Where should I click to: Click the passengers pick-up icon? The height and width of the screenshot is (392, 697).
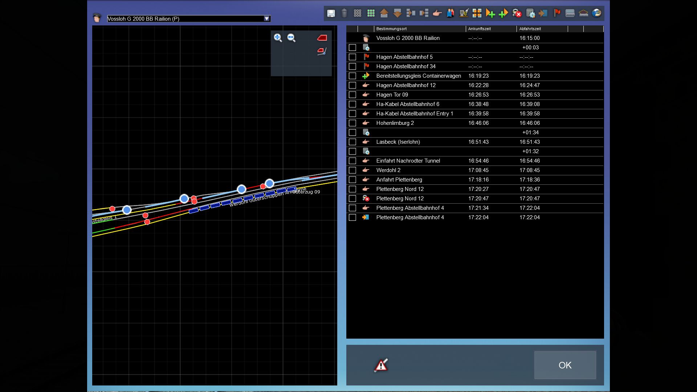point(451,13)
